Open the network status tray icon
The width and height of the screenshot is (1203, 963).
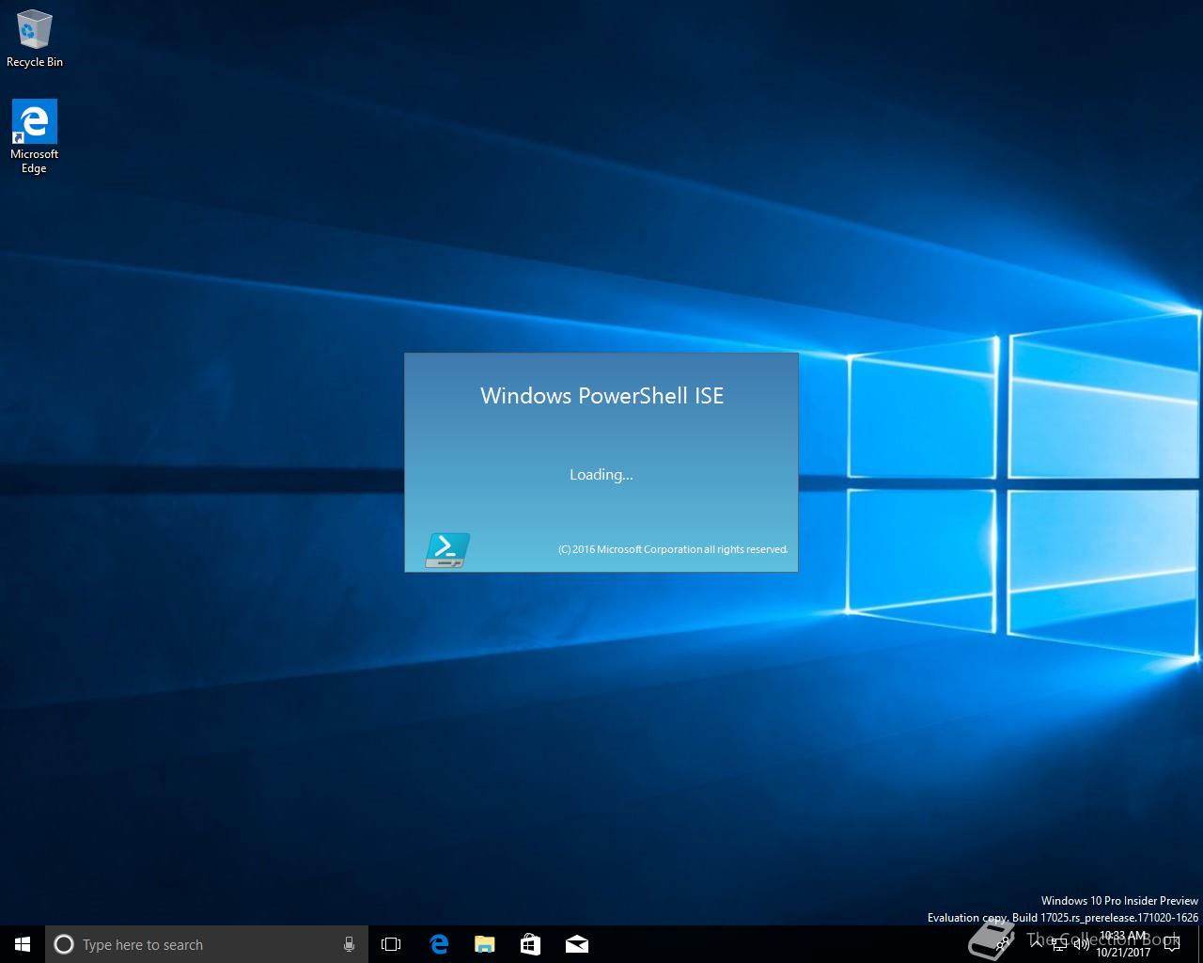click(1059, 944)
